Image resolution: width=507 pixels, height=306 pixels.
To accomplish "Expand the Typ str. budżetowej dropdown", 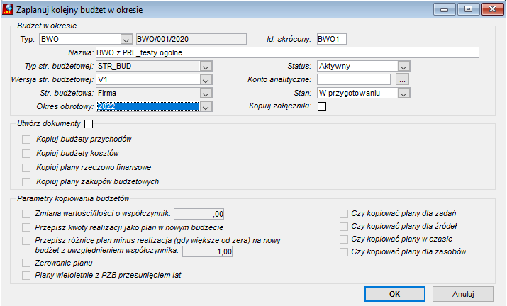I will coord(206,67).
